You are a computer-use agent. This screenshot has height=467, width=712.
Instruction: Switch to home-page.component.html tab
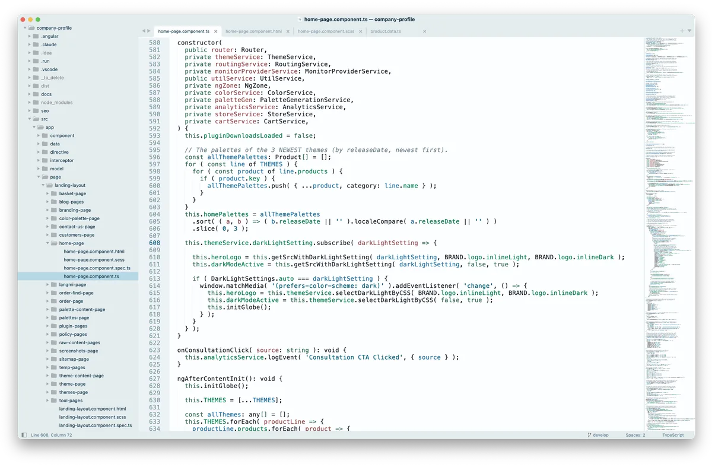point(253,31)
